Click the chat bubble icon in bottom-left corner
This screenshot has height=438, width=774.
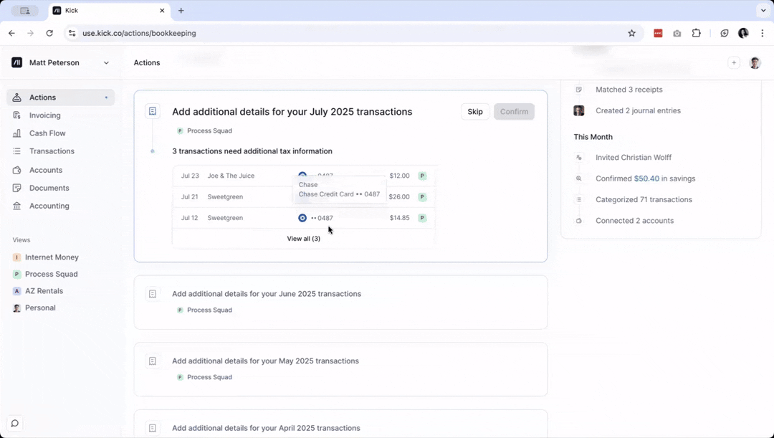click(x=14, y=423)
